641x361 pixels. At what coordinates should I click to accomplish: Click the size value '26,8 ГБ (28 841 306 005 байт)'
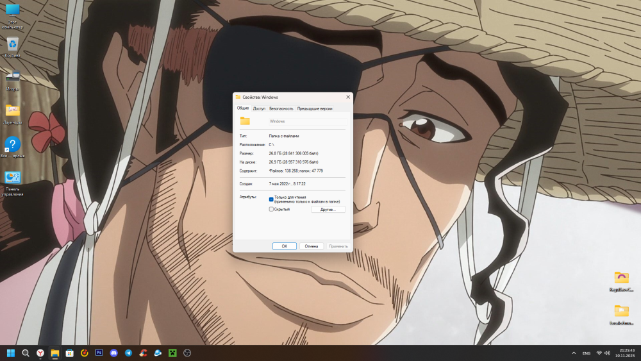[x=294, y=153]
